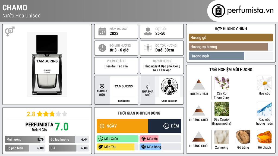Click the perfumista.vn site name
This screenshot has height=156, width=278.
[250, 11]
